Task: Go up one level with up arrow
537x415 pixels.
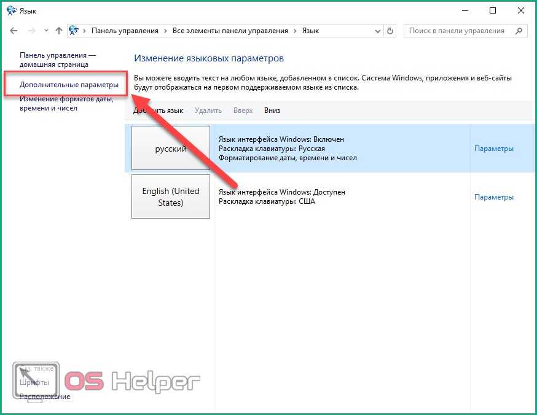Action: point(59,31)
